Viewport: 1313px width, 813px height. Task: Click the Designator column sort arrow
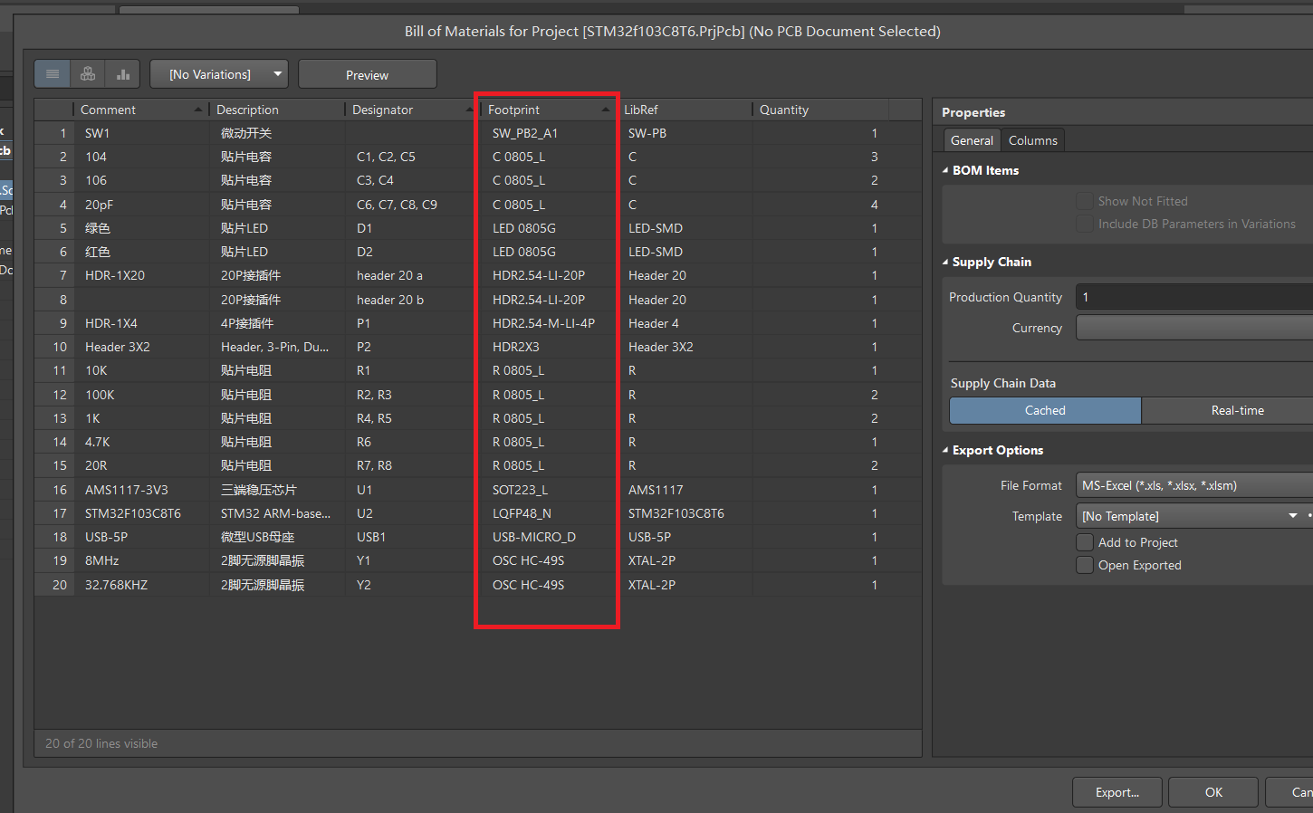[x=469, y=110]
